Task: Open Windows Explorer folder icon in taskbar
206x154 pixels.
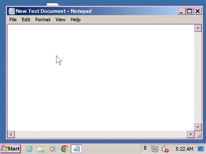Action: click(x=41, y=149)
